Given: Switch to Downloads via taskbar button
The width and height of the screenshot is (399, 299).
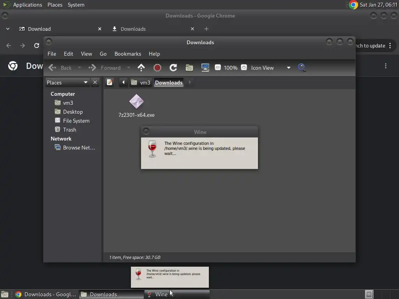Looking at the screenshot, I should click(x=111, y=294).
